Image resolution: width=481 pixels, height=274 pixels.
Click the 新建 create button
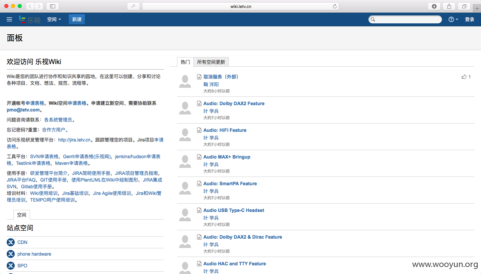(x=77, y=19)
